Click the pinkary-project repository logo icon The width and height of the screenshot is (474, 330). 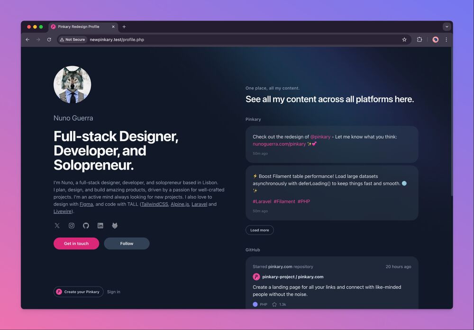pyautogui.click(x=256, y=276)
